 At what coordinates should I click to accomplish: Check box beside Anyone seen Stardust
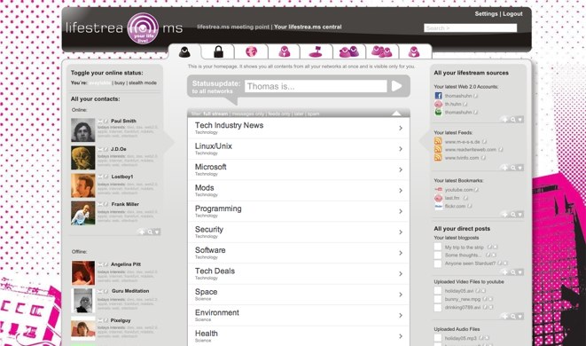438,263
